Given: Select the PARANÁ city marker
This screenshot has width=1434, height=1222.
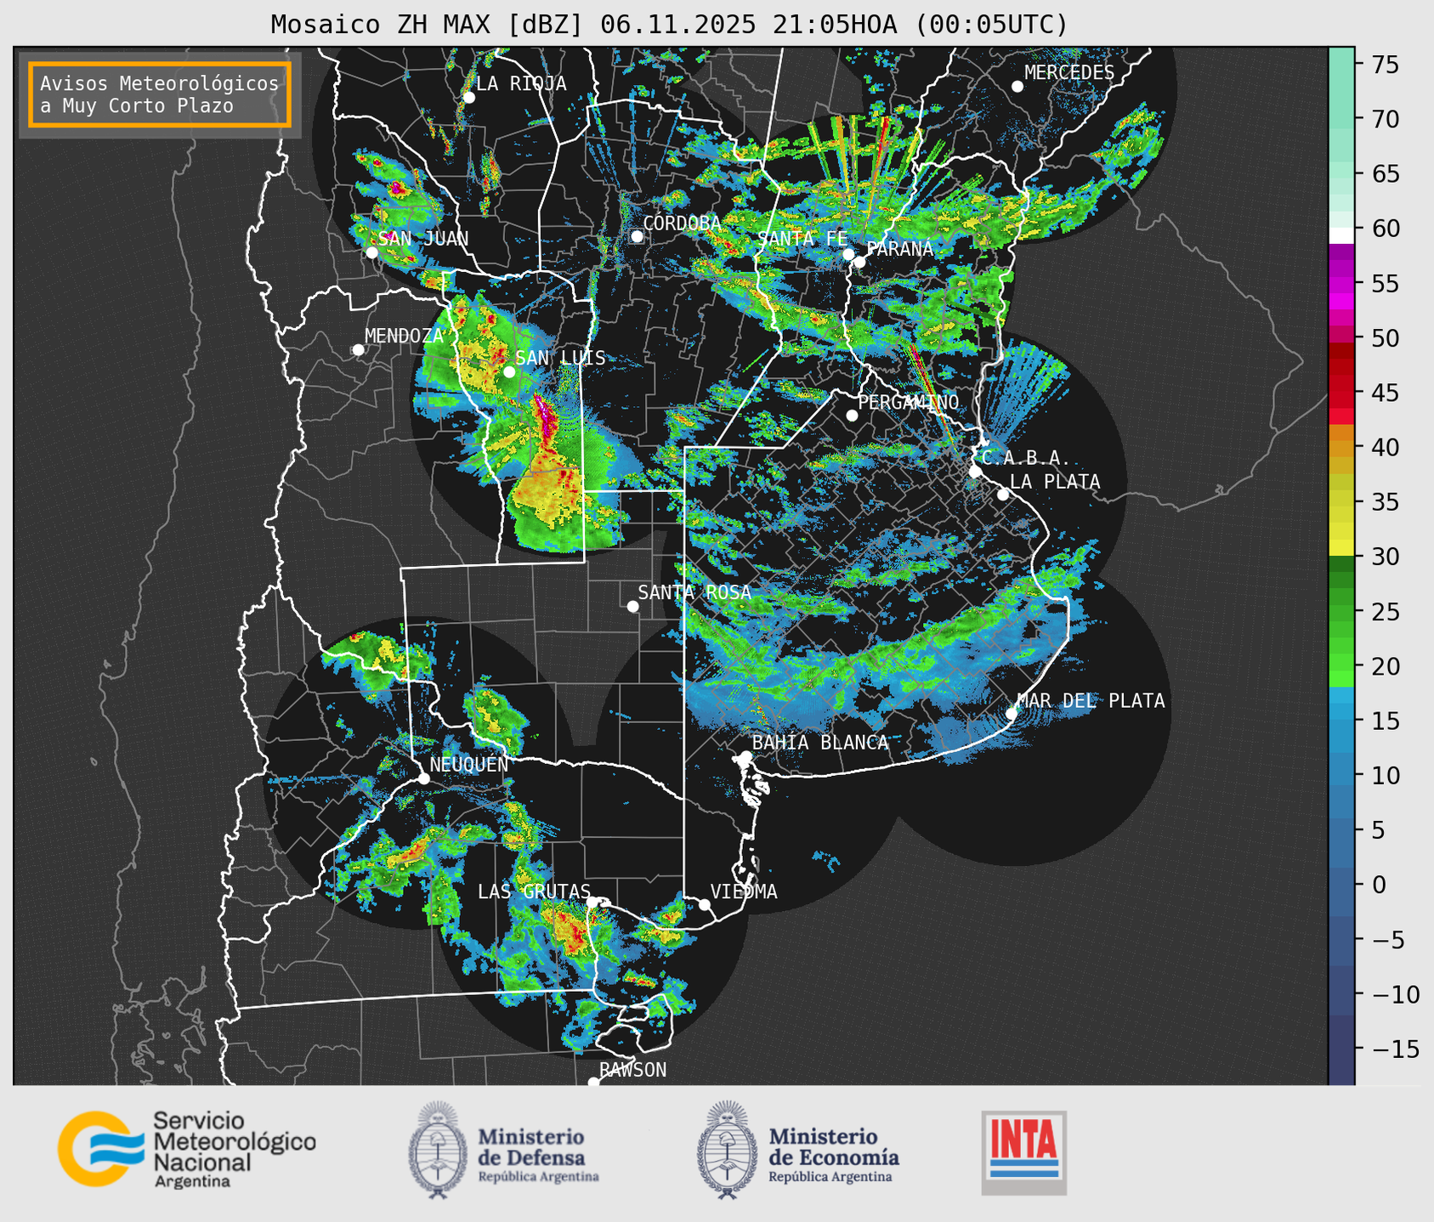Looking at the screenshot, I should [860, 262].
